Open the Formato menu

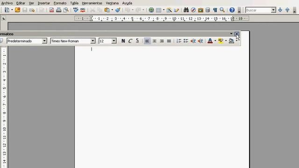[x=60, y=3]
